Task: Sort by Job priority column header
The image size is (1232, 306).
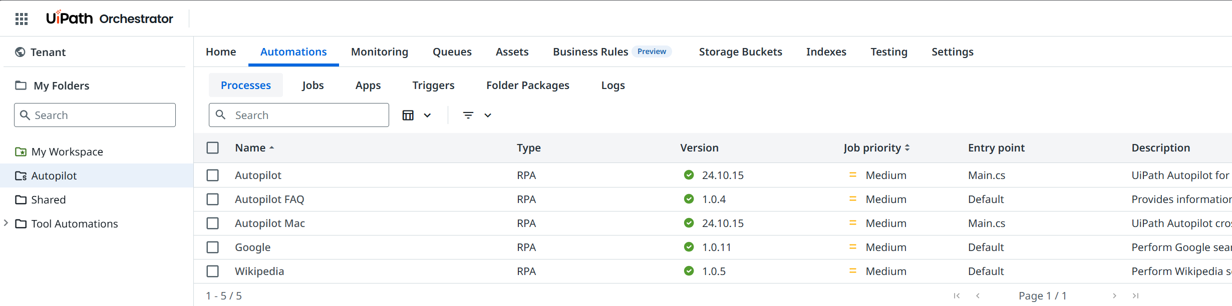Action: click(x=876, y=148)
